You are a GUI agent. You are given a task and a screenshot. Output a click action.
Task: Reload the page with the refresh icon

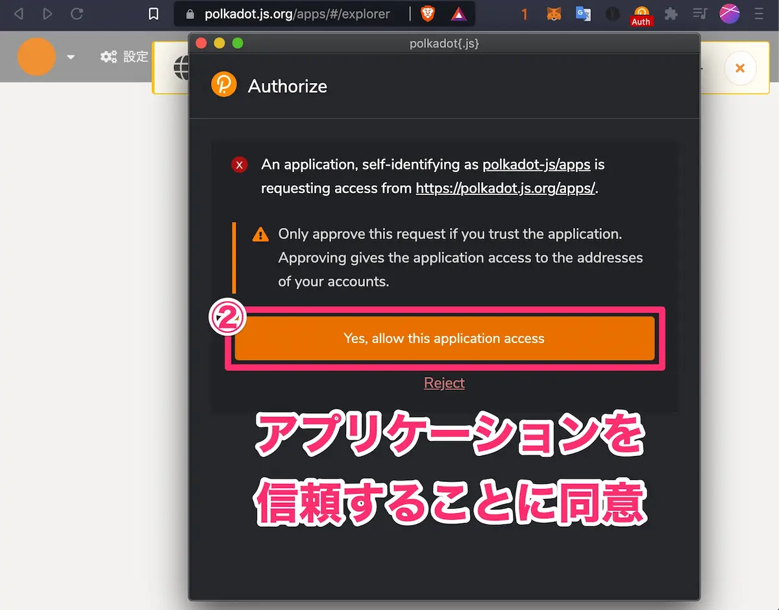(x=77, y=14)
